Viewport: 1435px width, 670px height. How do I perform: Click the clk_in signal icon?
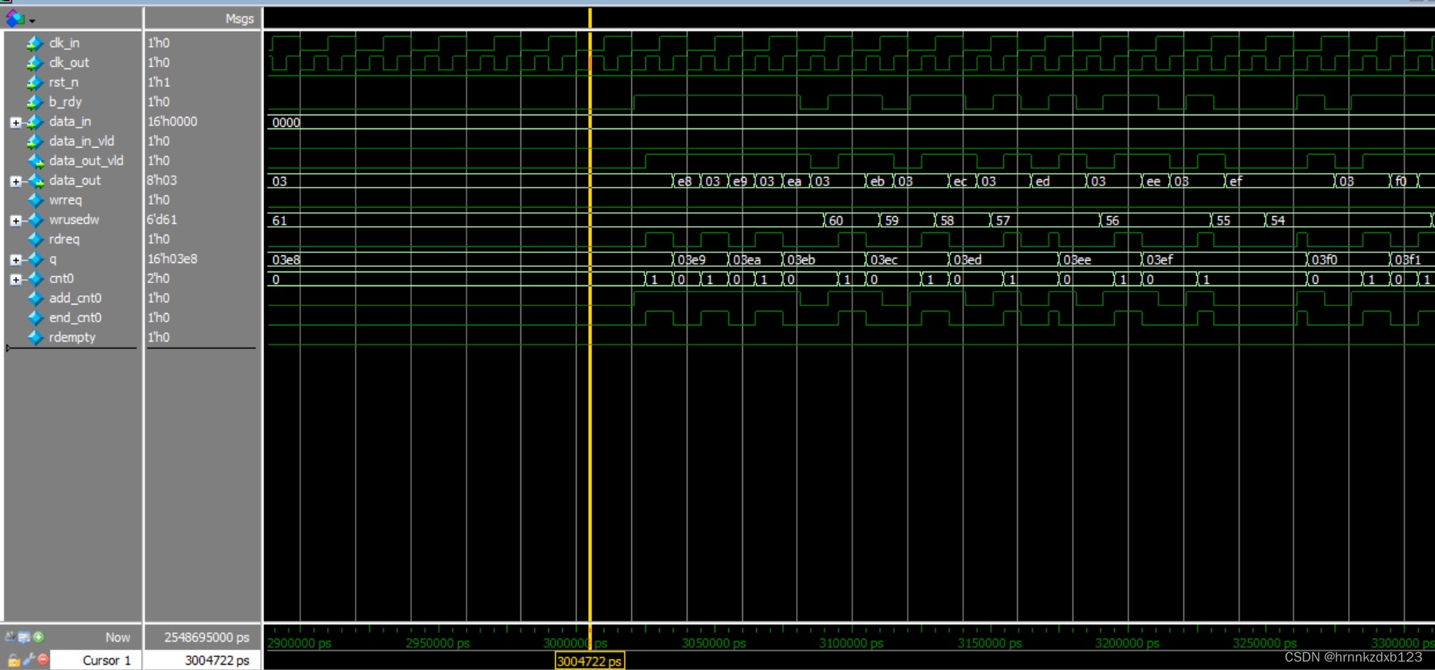(x=35, y=43)
